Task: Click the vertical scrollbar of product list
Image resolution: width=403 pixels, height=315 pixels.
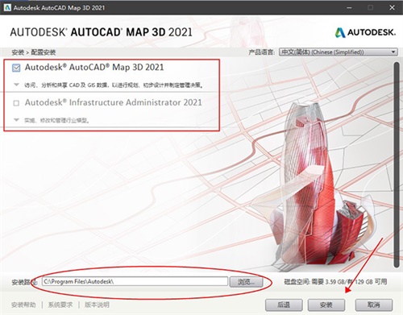Action: click(397, 164)
